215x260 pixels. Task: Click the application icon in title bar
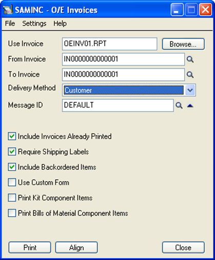8,10
